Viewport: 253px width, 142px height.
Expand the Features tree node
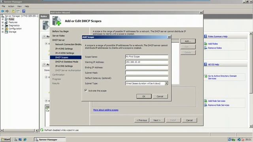coord(3,22)
